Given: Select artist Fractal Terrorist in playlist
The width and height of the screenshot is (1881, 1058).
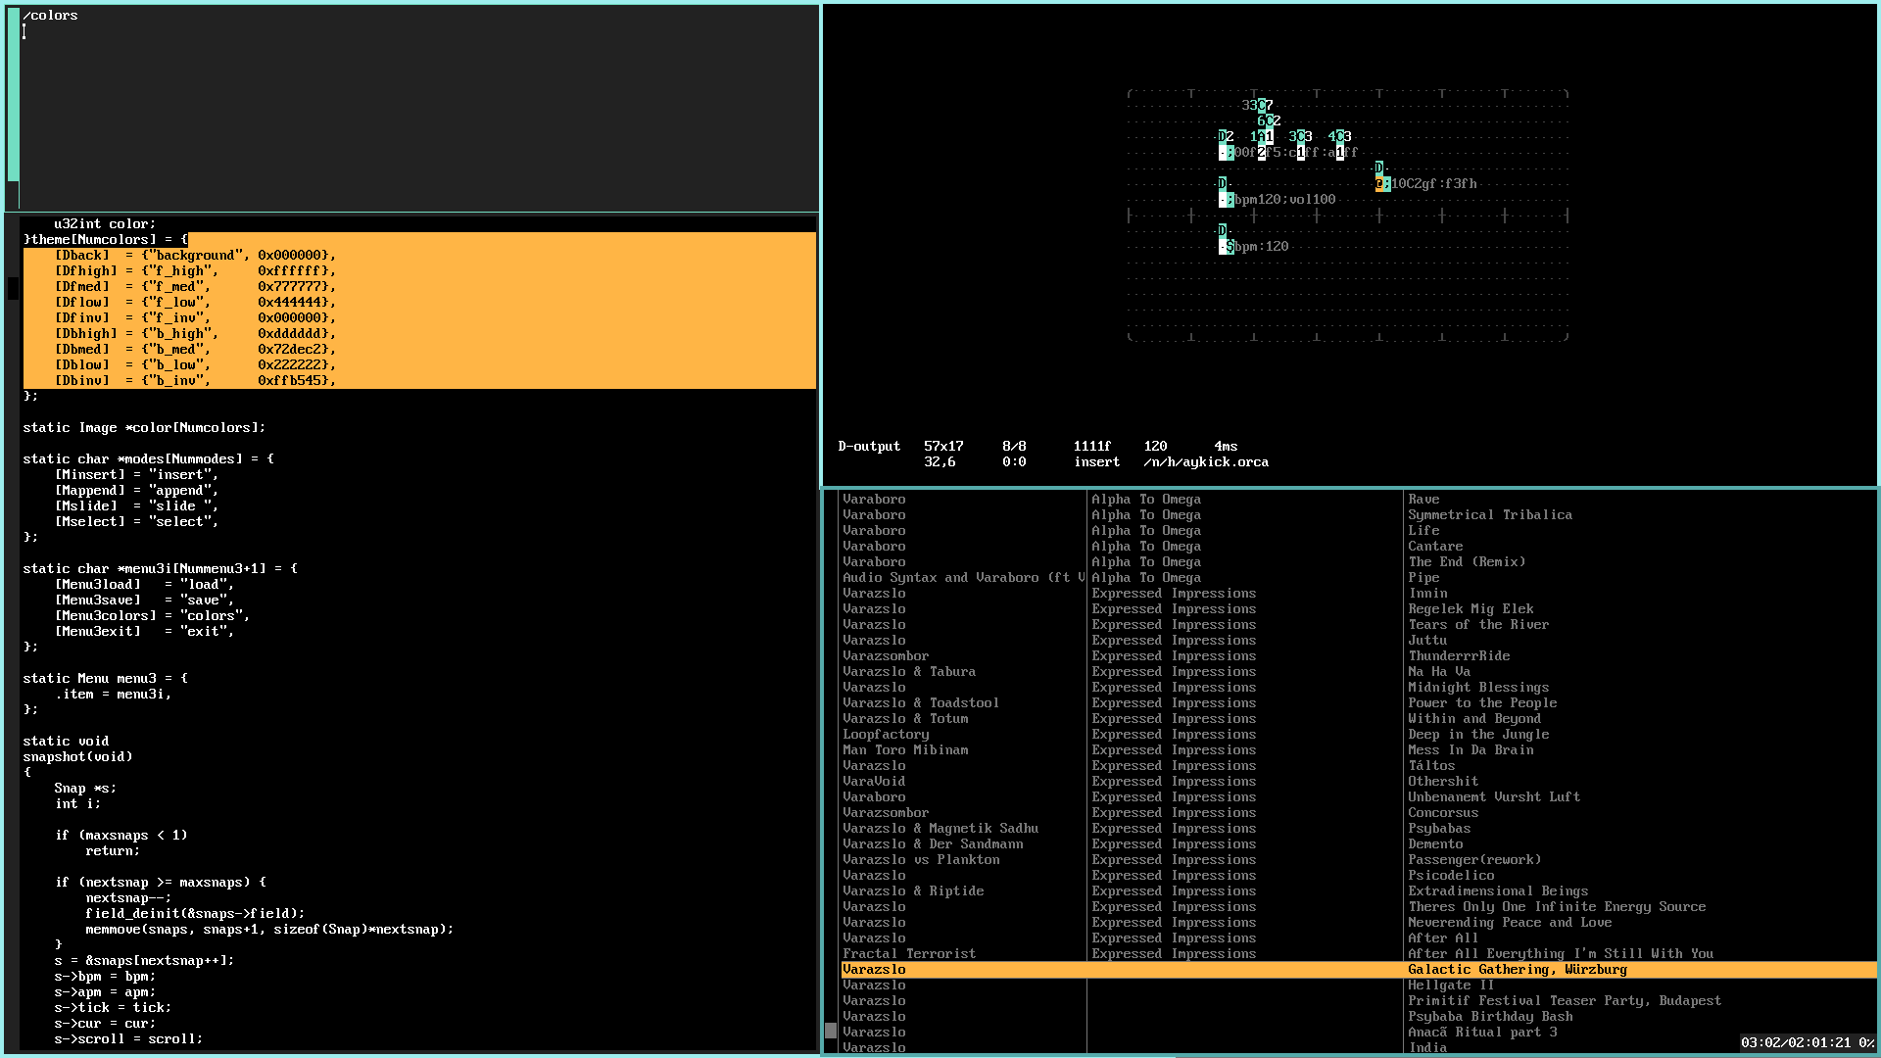Looking at the screenshot, I should point(909,953).
